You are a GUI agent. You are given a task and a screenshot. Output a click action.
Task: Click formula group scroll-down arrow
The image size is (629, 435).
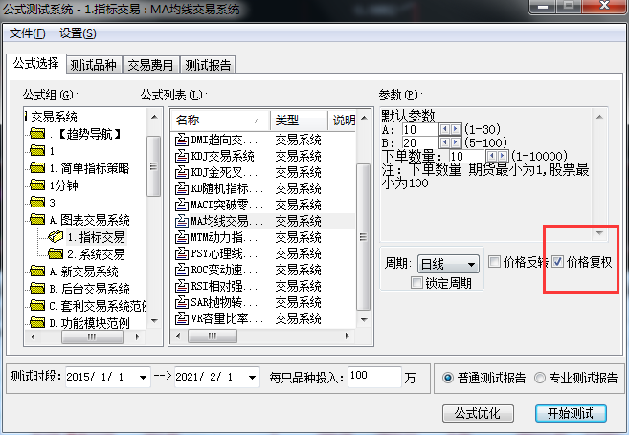pos(154,321)
